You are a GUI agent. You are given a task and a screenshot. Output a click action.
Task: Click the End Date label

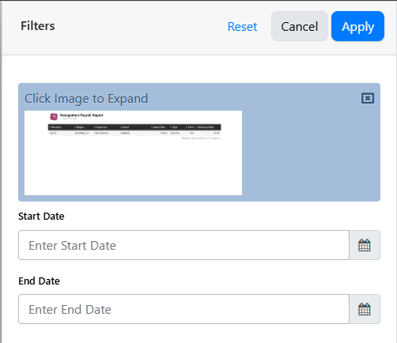pyautogui.click(x=39, y=281)
